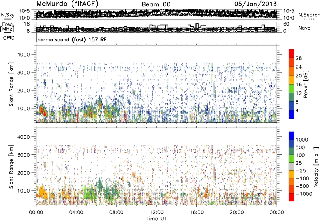Click the '08:00' time axis label
This screenshot has width=320, height=221.
coord(116,213)
